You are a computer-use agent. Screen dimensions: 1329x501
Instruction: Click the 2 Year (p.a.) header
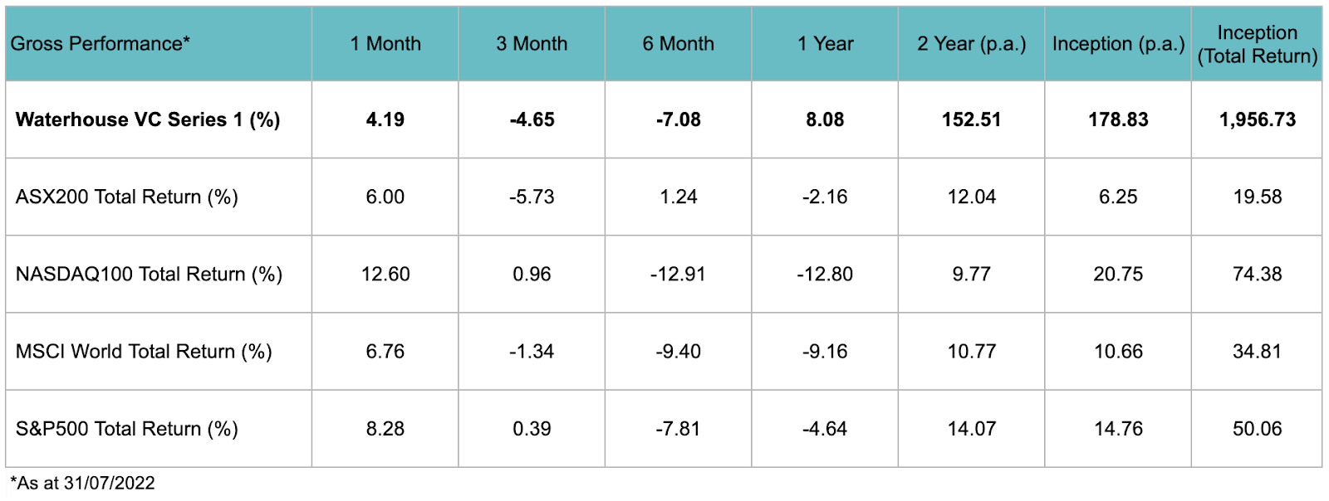971,44
